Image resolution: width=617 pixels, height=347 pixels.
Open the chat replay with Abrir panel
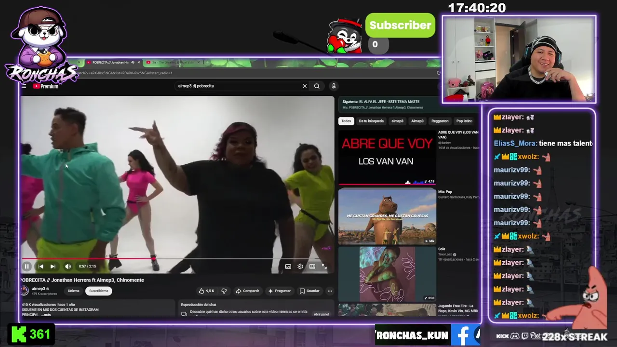coord(321,314)
